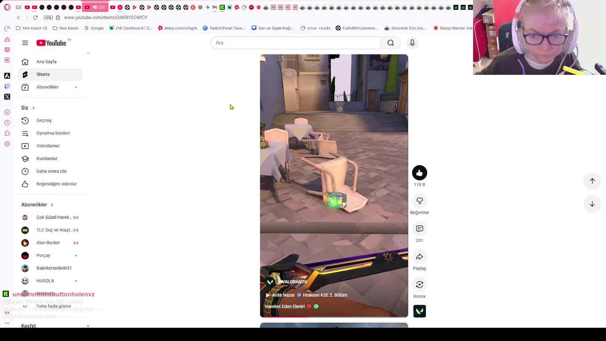
Task: Open Beğendiğim videolar
Action: 50,184
